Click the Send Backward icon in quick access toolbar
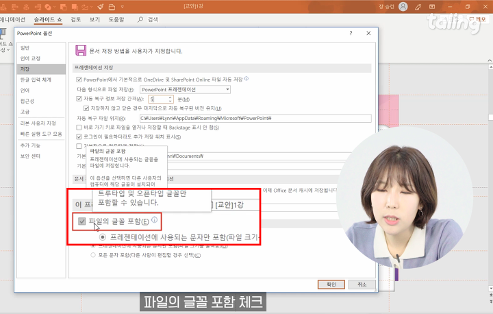Viewport: 493px width, 314px height. 63,7
